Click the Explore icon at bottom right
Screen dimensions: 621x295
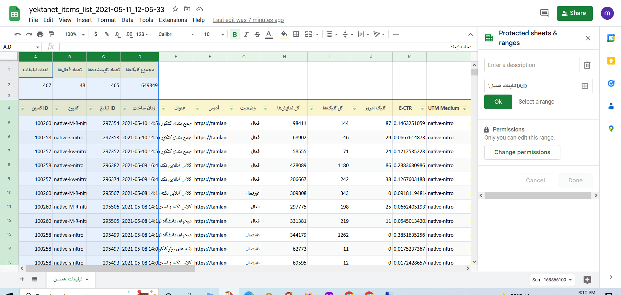(587, 280)
